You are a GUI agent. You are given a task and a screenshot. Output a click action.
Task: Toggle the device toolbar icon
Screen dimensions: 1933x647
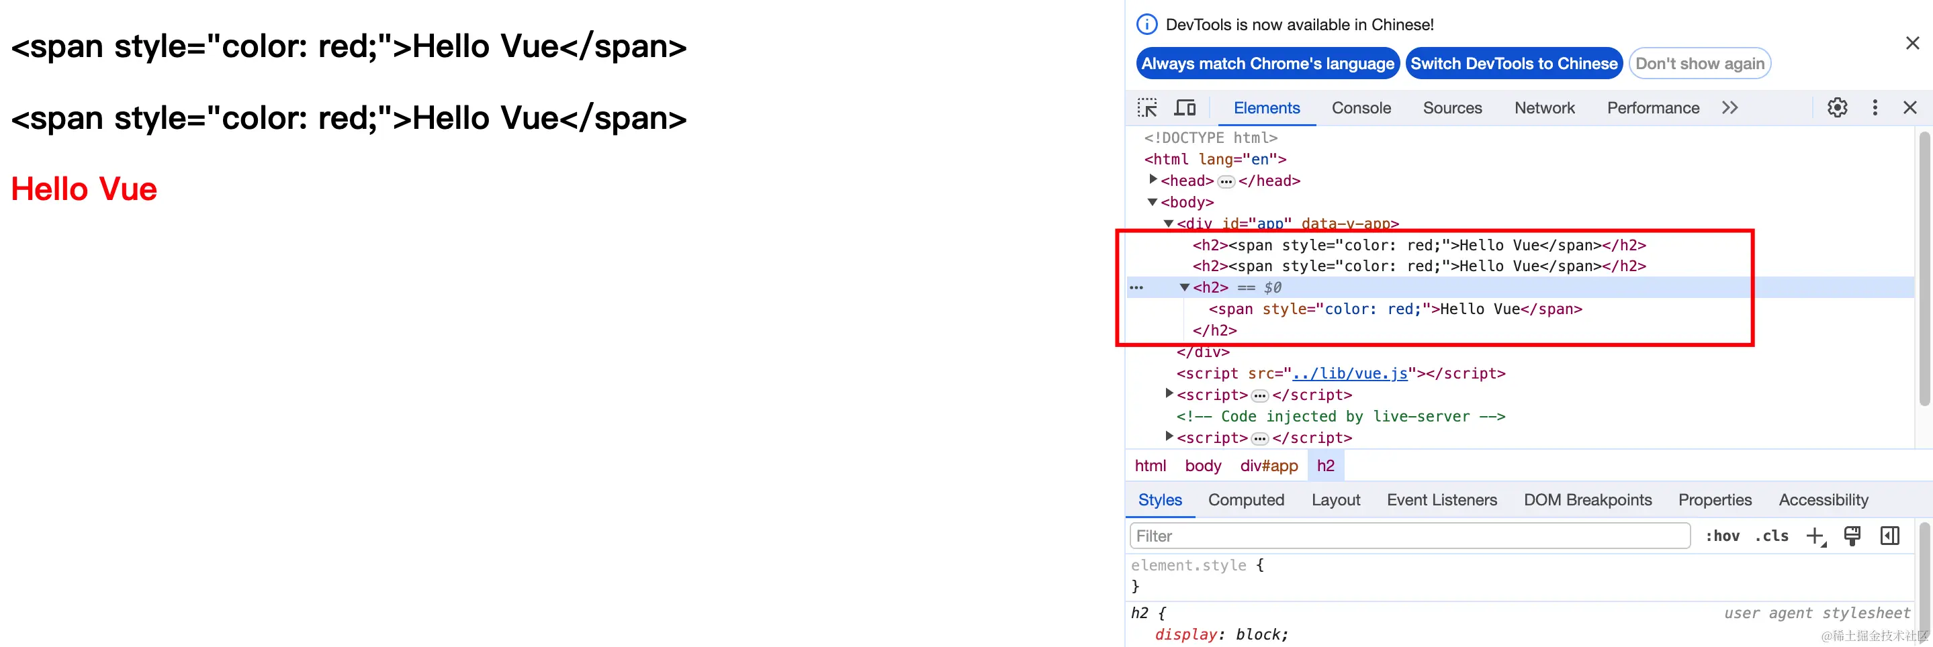1185,108
